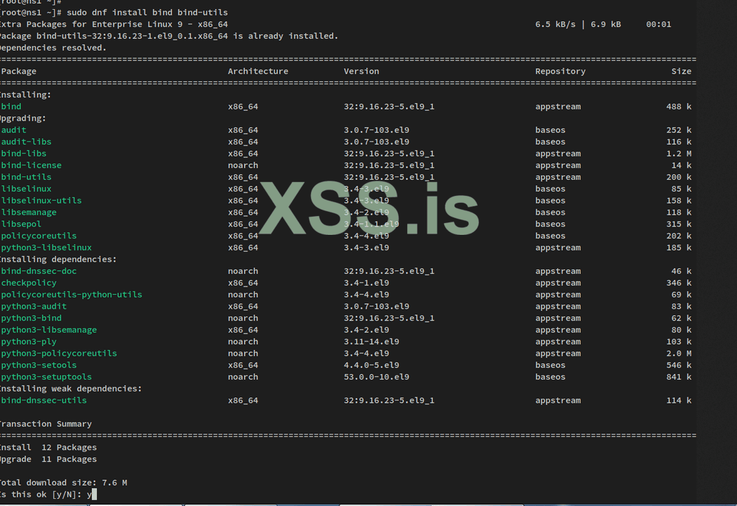Select 'libsemanage' package name
The image size is (737, 506).
point(29,213)
